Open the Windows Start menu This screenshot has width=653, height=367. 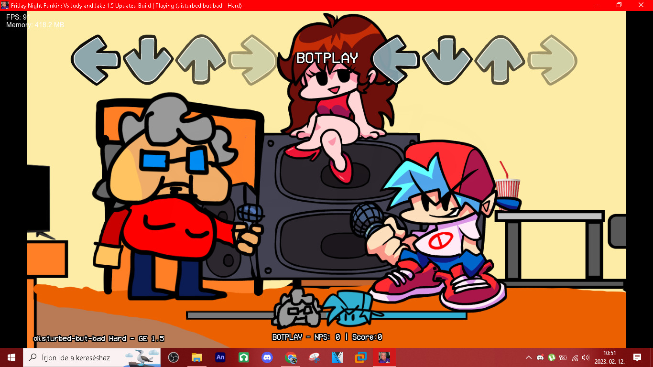click(x=11, y=357)
